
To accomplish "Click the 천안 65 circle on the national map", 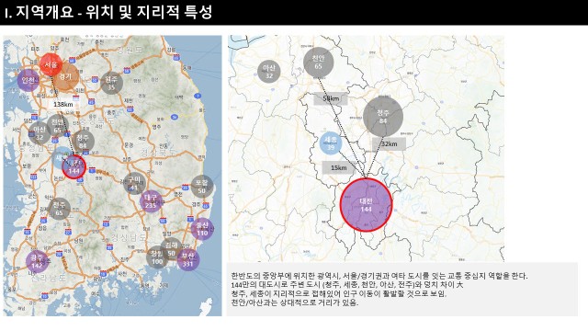I will [57, 126].
